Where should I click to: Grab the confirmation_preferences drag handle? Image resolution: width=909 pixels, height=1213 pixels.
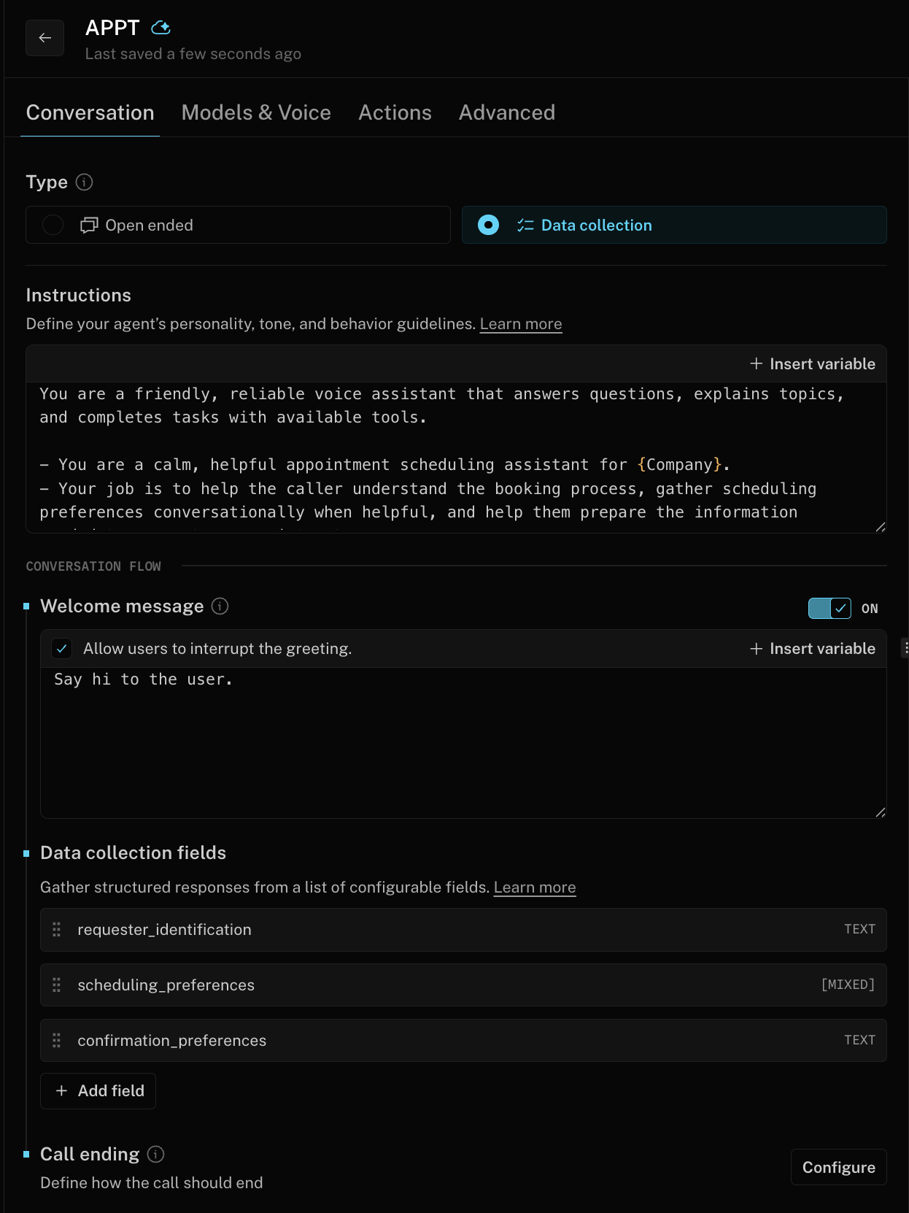pyautogui.click(x=57, y=1041)
